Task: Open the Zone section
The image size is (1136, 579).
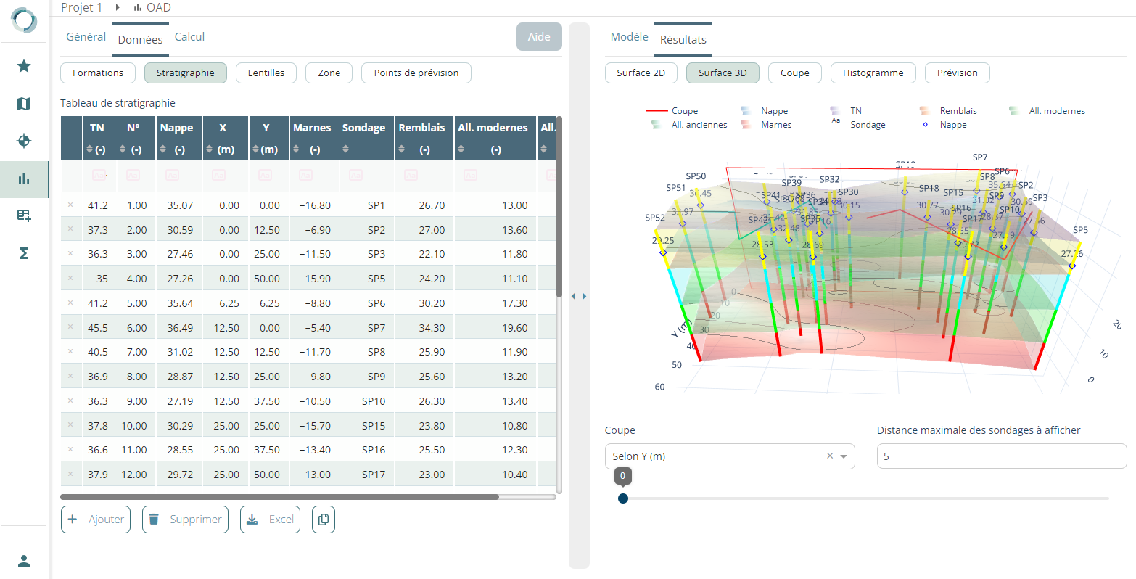Action: pyautogui.click(x=329, y=73)
